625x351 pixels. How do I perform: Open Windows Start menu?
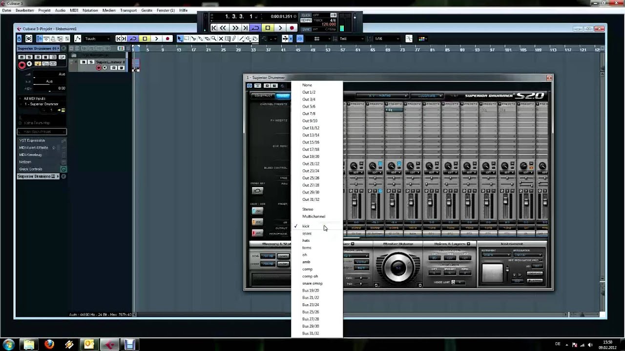click(9, 345)
